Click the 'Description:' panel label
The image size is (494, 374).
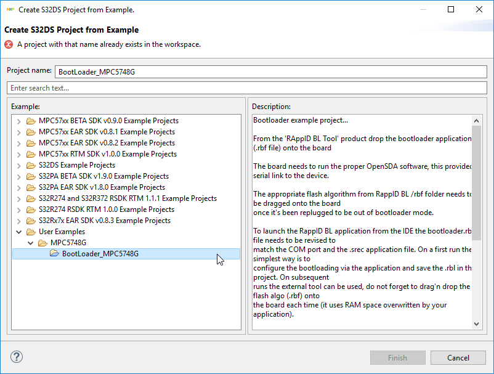(x=271, y=107)
